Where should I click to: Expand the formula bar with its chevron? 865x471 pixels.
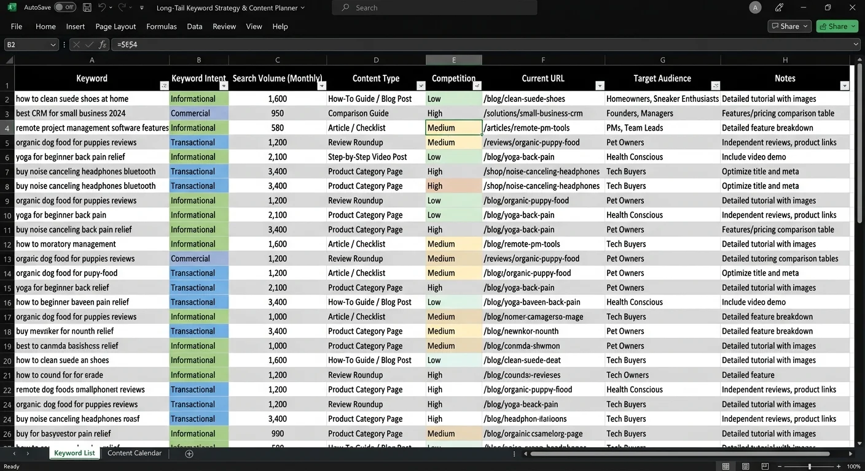click(856, 45)
